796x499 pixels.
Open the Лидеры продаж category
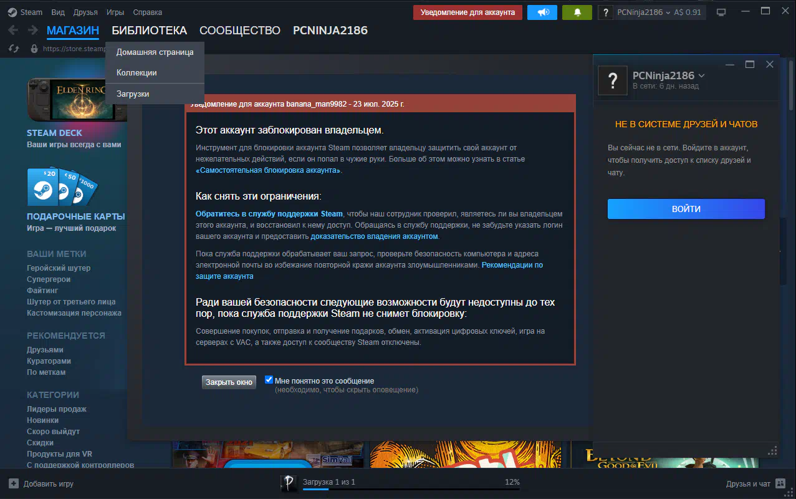[x=57, y=409]
